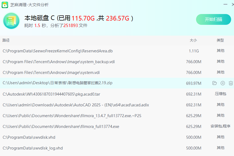
Task: Click the 大小 column header
Action: coord(193,40)
